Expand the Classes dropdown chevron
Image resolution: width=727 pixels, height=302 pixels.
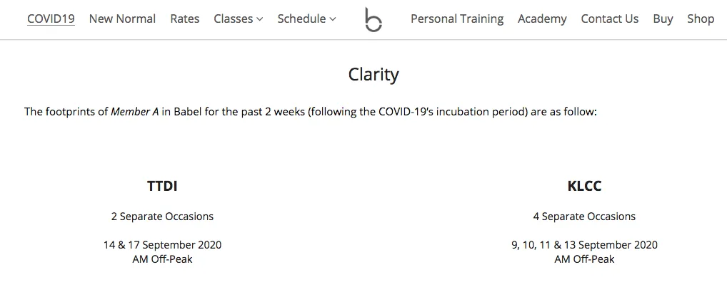click(x=260, y=19)
